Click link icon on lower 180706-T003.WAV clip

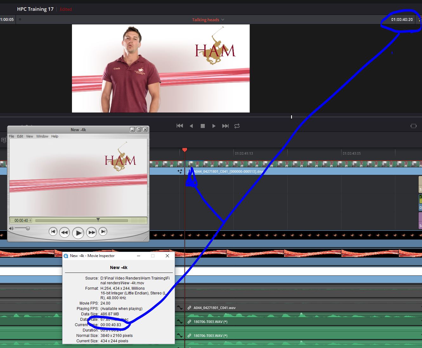pos(189,336)
